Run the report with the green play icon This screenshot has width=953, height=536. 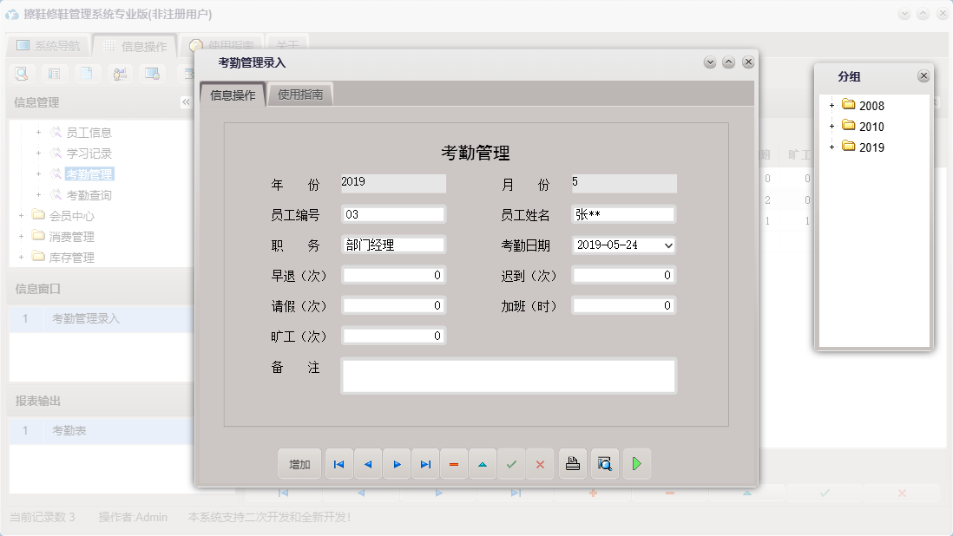click(636, 464)
